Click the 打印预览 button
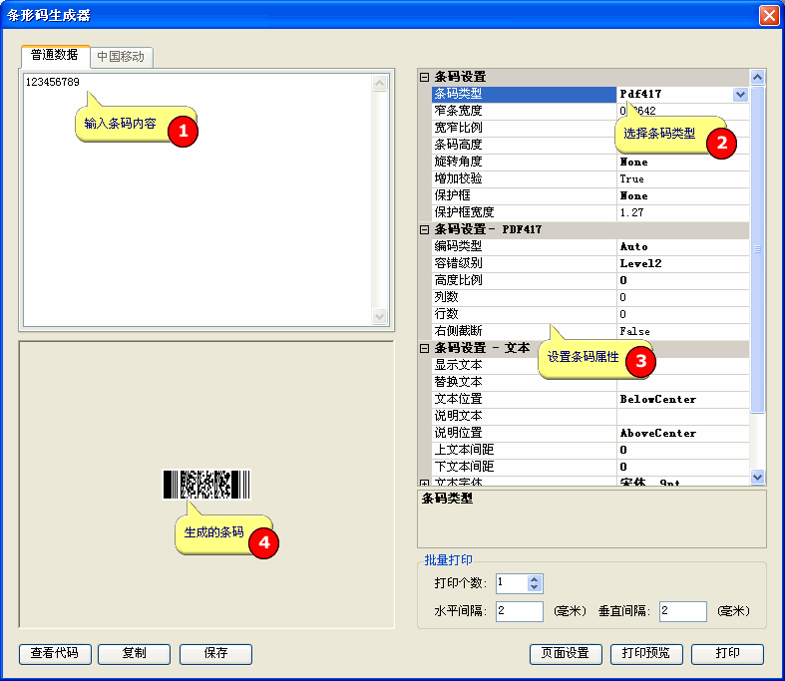This screenshot has width=785, height=681. tap(647, 654)
